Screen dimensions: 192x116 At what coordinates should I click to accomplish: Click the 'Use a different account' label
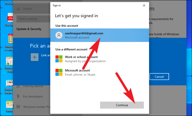tap(71, 49)
